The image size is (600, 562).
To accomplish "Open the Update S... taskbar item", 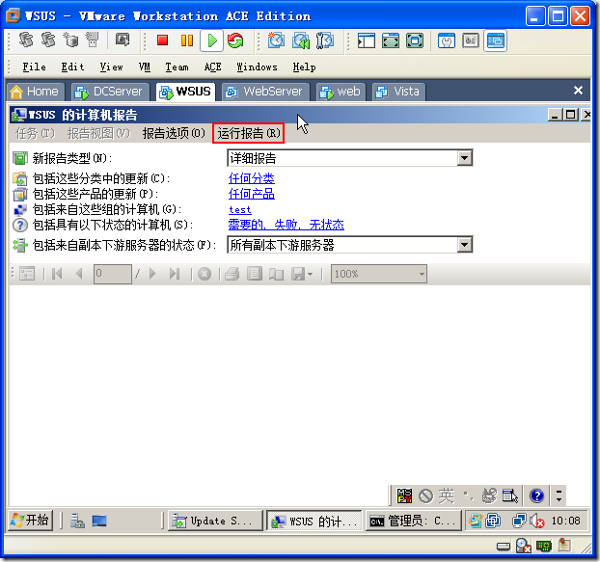I will click(x=216, y=521).
